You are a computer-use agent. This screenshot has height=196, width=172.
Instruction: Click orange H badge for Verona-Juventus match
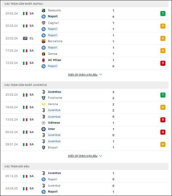tap(163, 107)
